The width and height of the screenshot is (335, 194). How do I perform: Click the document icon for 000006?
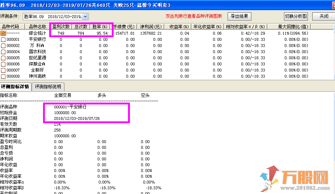click(3, 64)
